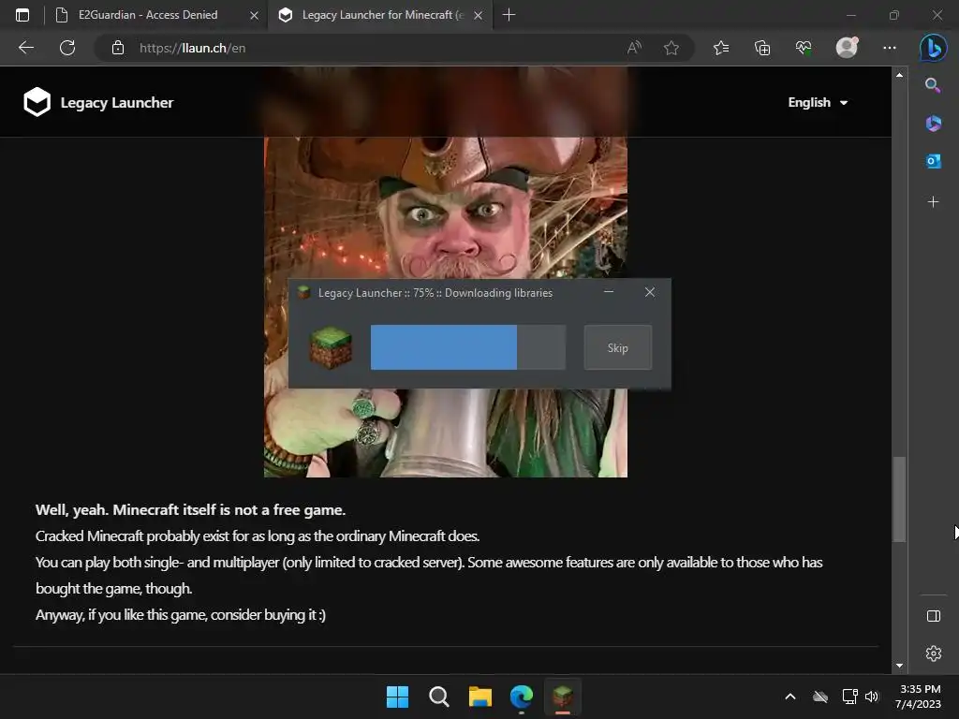Open the volume tray icon

(872, 697)
